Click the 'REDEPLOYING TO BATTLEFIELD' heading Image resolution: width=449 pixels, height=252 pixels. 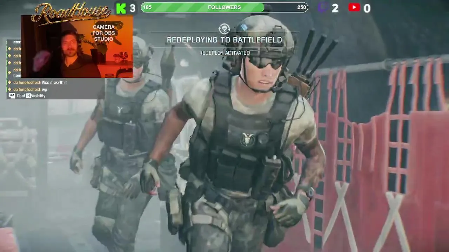point(224,40)
